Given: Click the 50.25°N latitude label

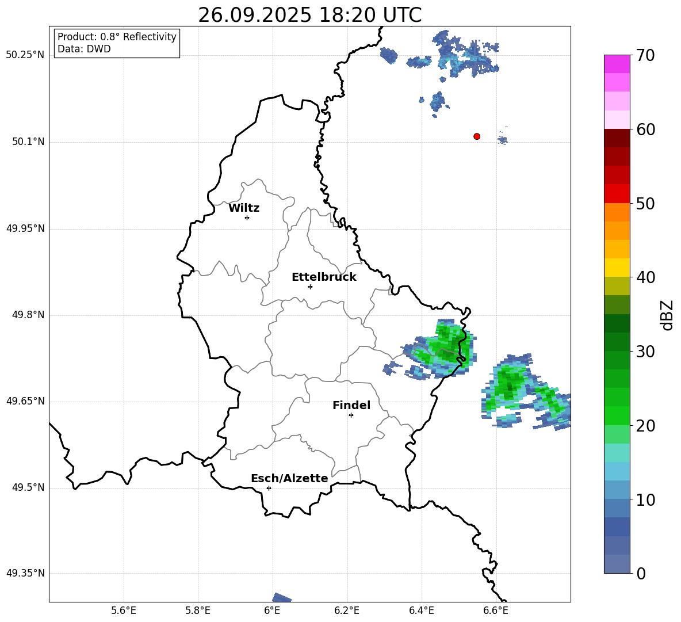Looking at the screenshot, I should pyautogui.click(x=25, y=55).
